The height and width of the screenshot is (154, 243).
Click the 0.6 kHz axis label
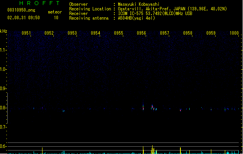(3, 146)
